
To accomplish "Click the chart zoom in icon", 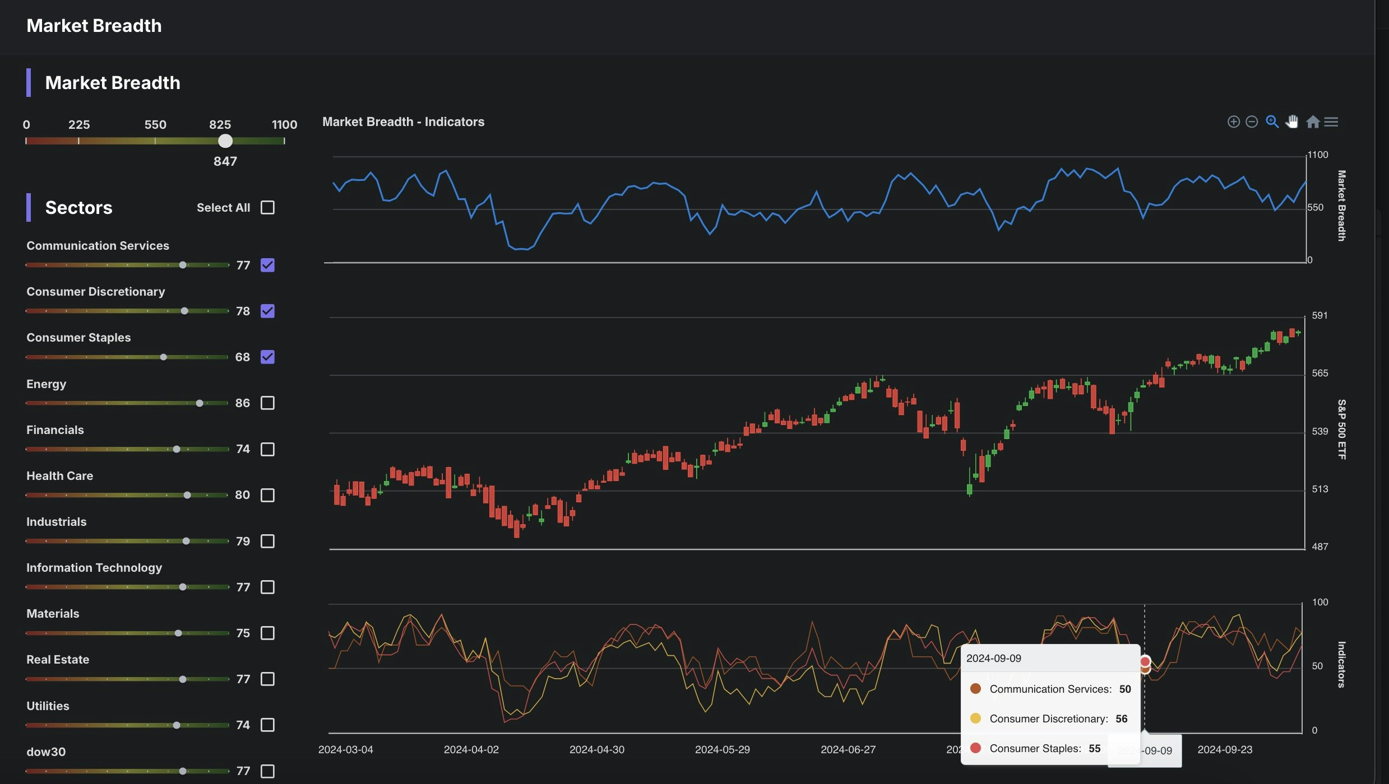I will click(1233, 122).
